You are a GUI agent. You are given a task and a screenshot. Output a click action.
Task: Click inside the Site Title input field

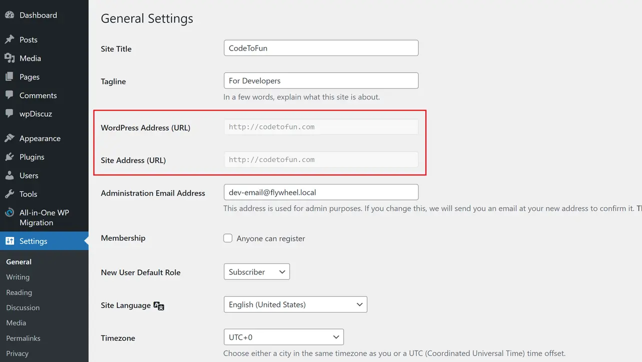pos(320,47)
